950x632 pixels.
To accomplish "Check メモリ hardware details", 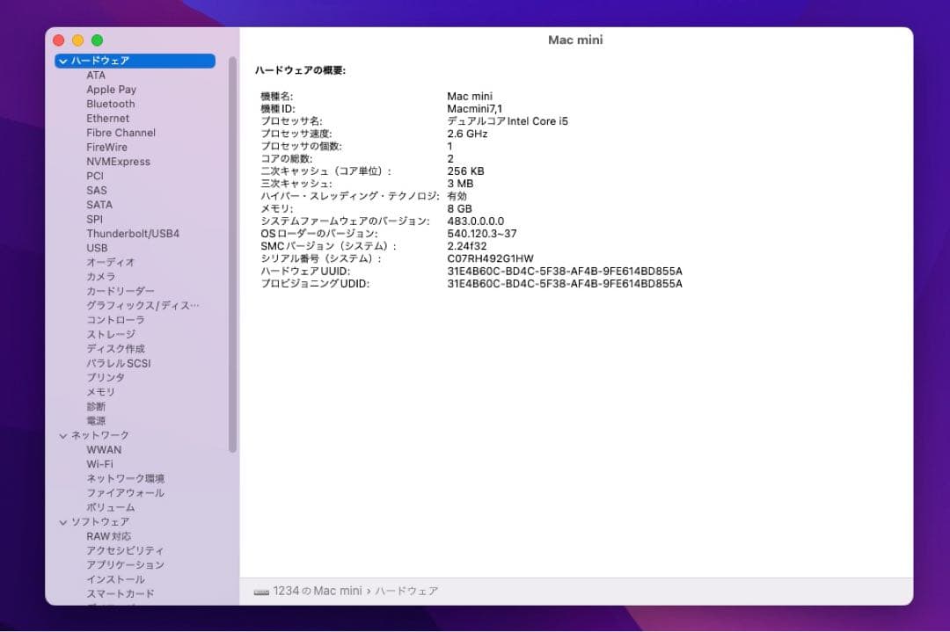I will click(x=100, y=392).
